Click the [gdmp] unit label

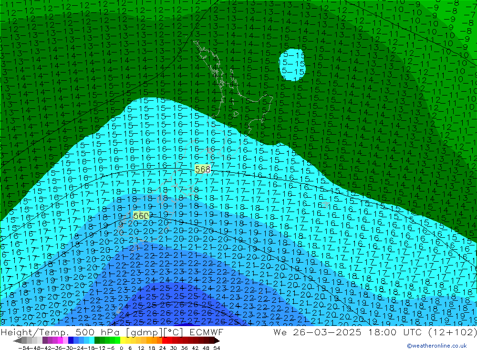point(144,332)
